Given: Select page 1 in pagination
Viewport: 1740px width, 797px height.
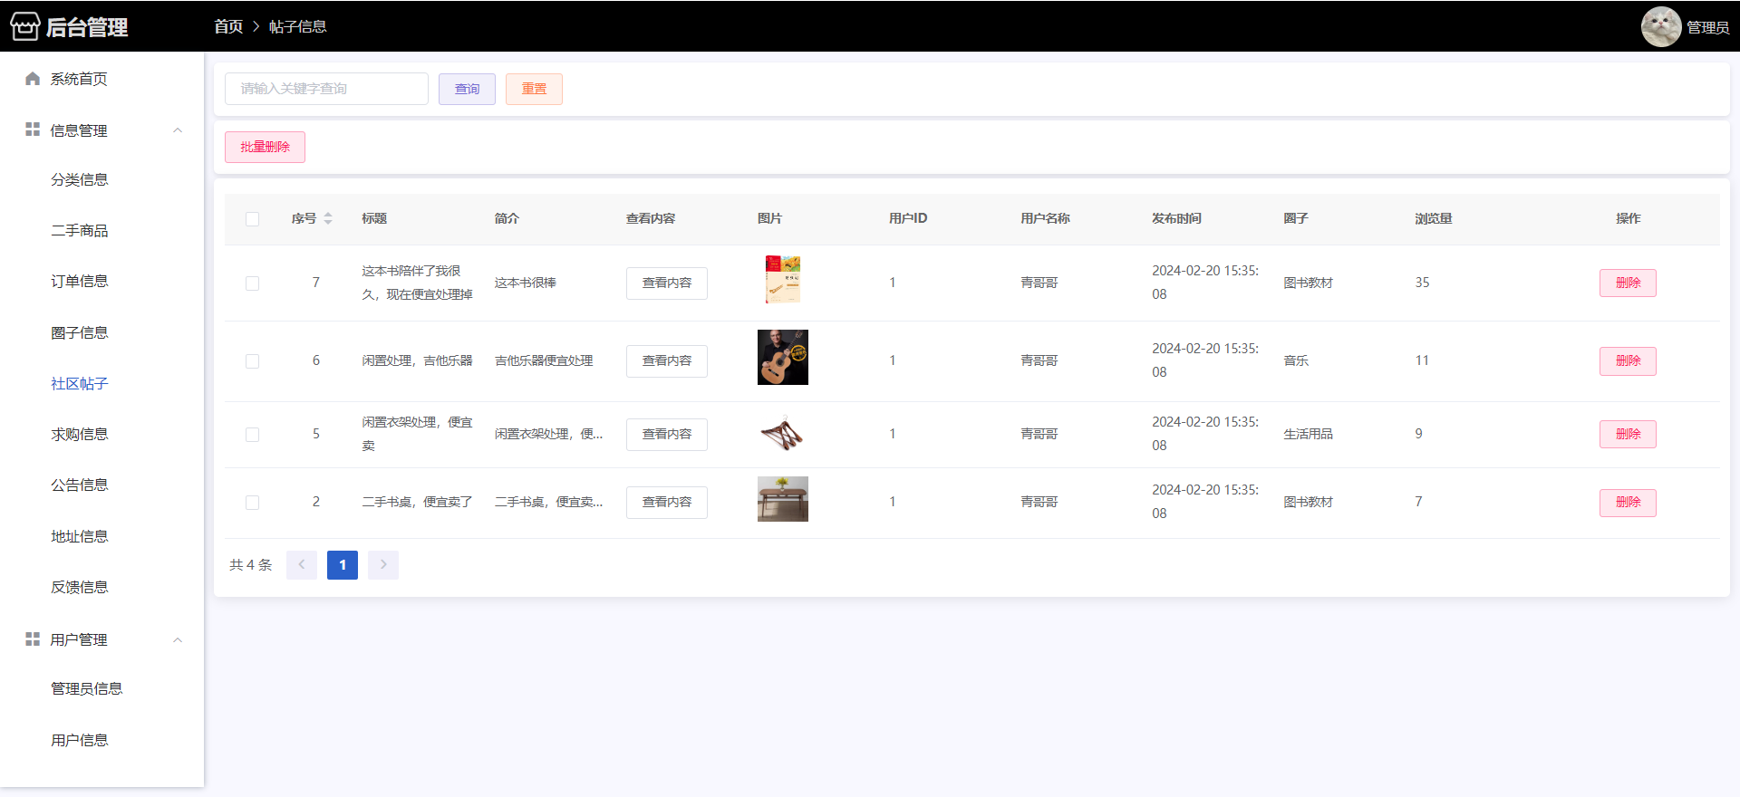Looking at the screenshot, I should click(x=343, y=565).
